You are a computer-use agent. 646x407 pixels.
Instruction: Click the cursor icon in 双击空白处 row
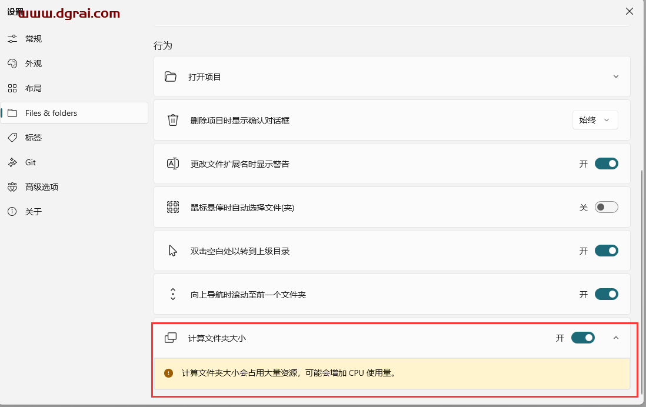[172, 251]
